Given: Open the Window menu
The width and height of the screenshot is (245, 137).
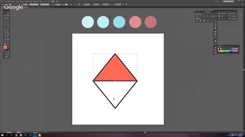Looking at the screenshot, I should (x=36, y=2).
